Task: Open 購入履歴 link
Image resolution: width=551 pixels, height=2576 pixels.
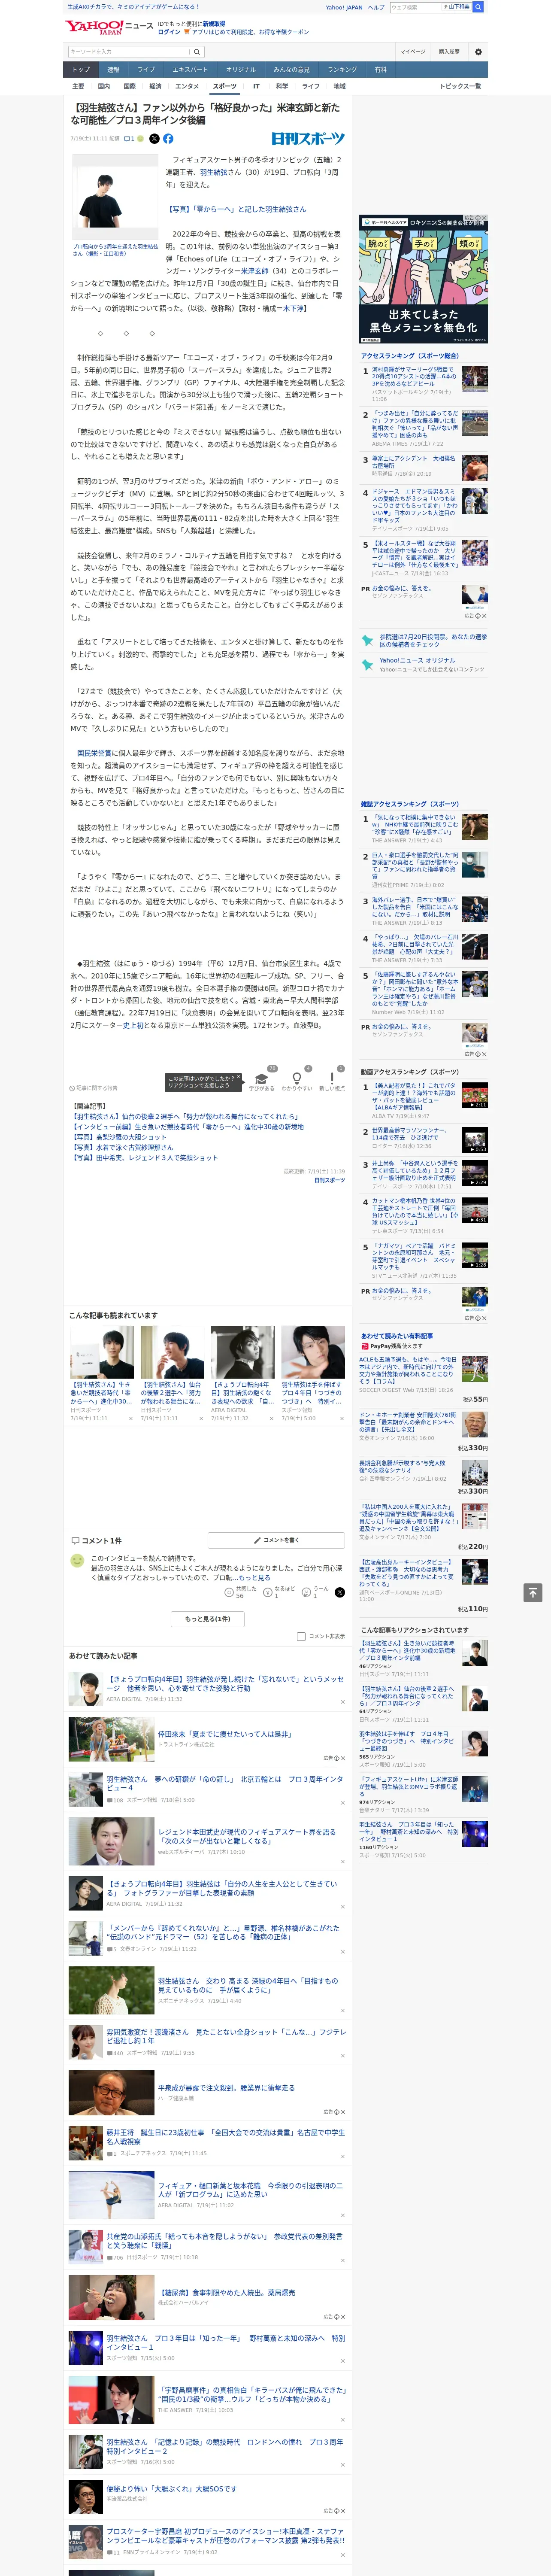Action: [449, 52]
